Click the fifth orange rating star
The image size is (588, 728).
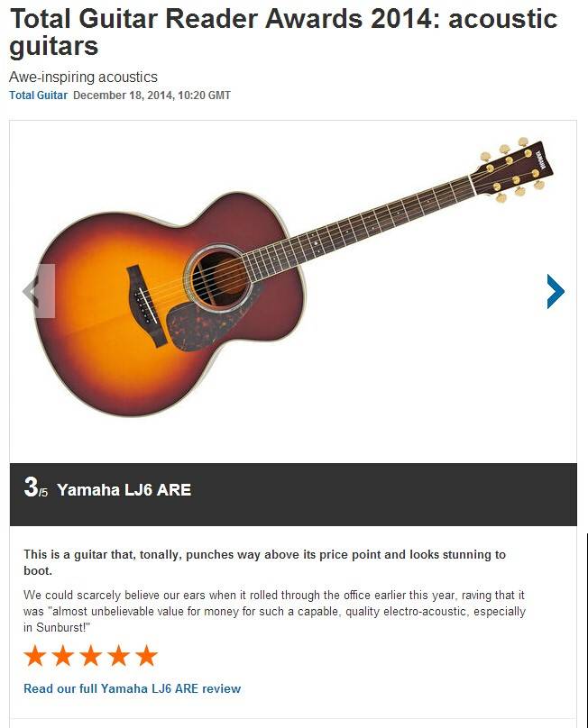pos(146,655)
